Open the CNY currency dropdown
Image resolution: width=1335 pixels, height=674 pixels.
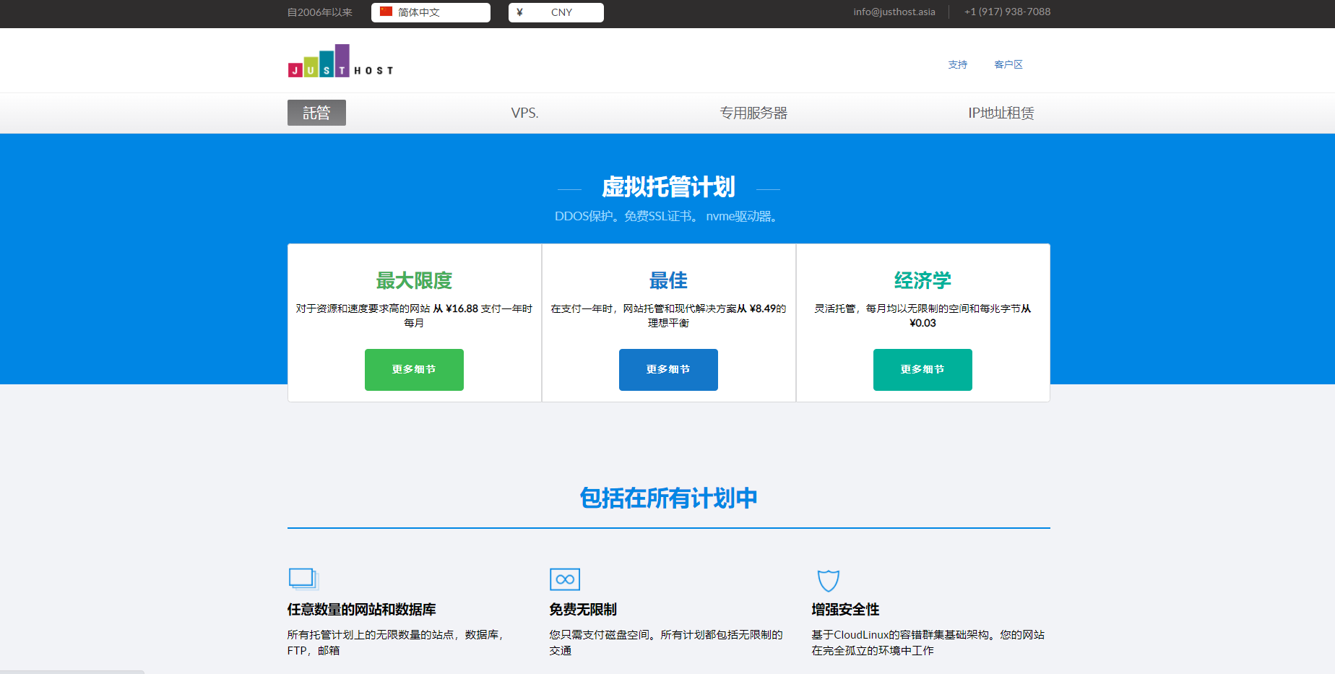point(556,12)
